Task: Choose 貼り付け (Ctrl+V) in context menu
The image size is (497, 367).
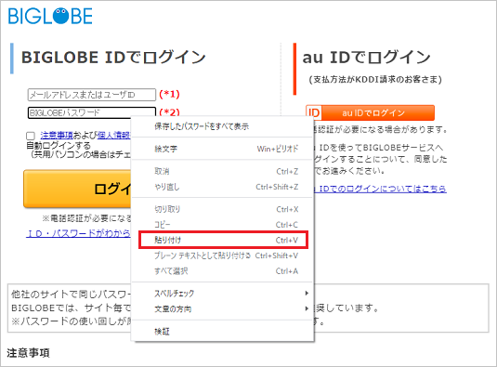Action: (223, 240)
